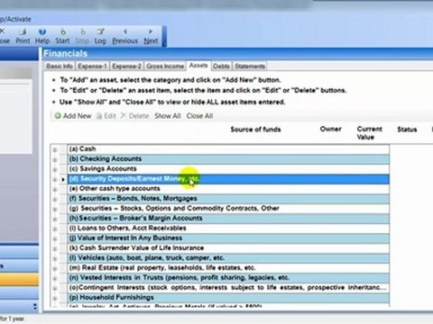Select the Assets tab
Screen dimensions: 433x324
pyautogui.click(x=198, y=66)
